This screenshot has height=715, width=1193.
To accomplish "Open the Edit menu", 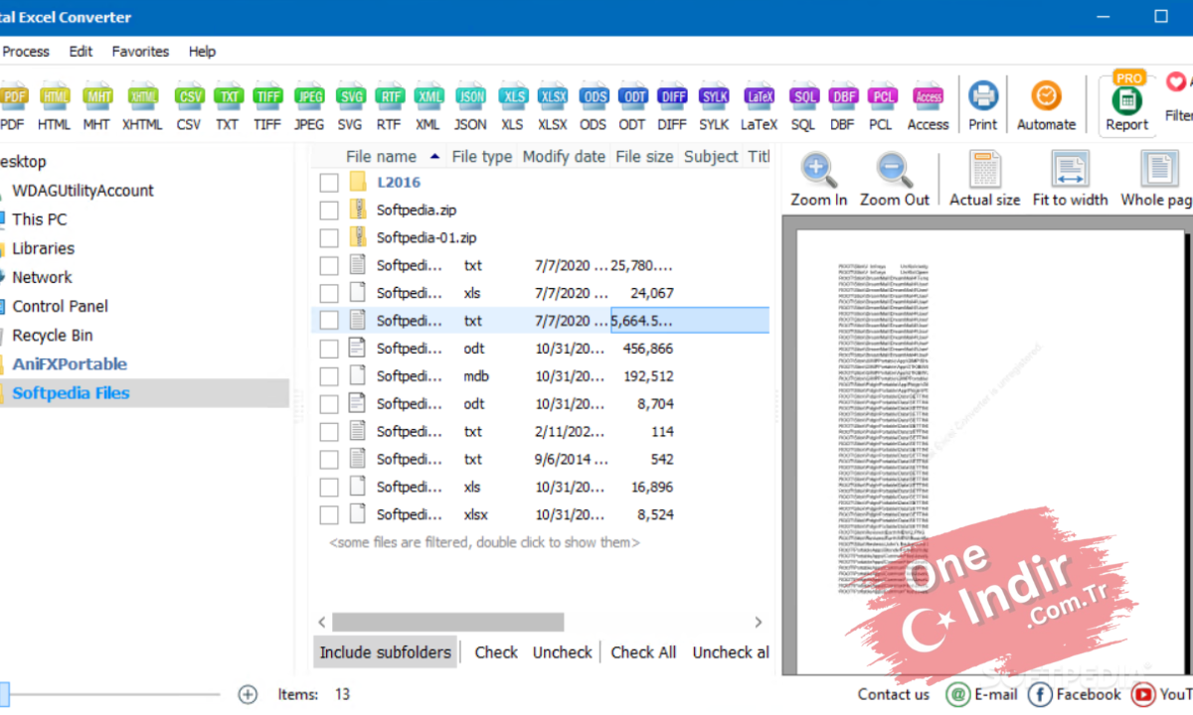I will [81, 52].
